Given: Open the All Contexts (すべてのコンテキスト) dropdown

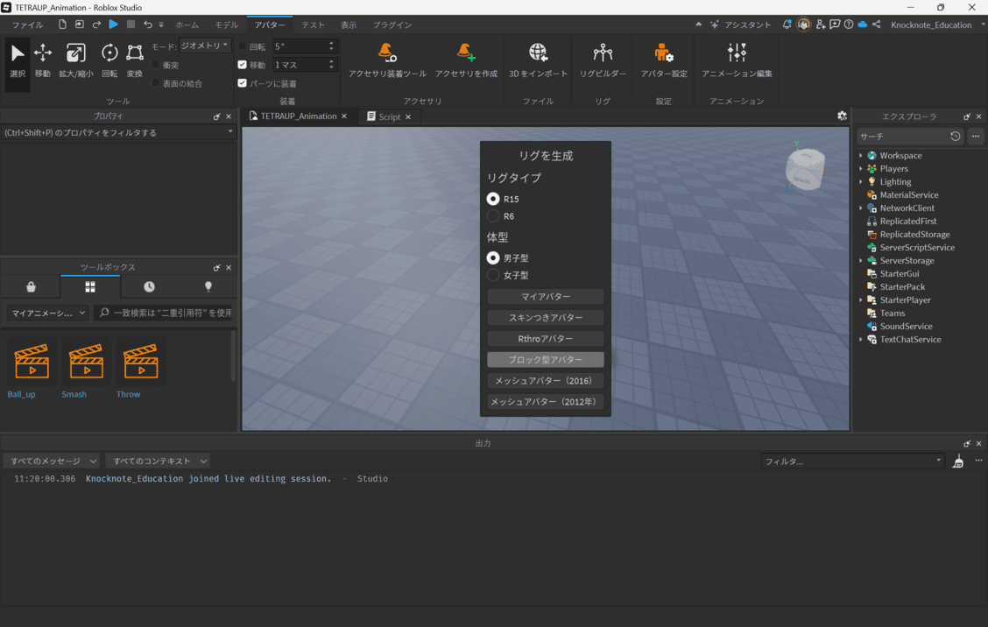Looking at the screenshot, I should 158,461.
